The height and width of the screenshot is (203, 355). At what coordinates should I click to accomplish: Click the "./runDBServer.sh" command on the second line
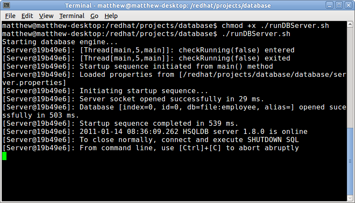[256, 34]
